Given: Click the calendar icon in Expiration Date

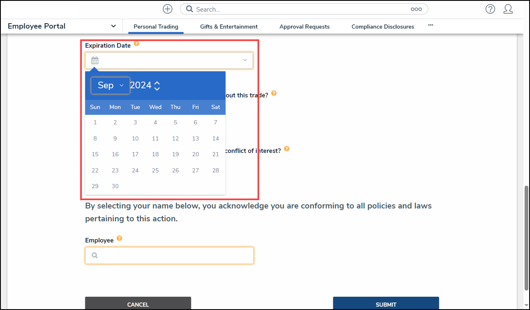Looking at the screenshot, I should tap(95, 61).
